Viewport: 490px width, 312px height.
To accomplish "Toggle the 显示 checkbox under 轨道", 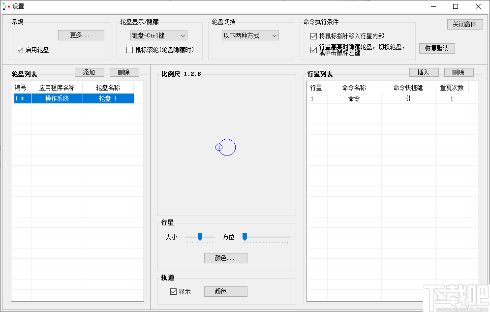I will coord(173,291).
